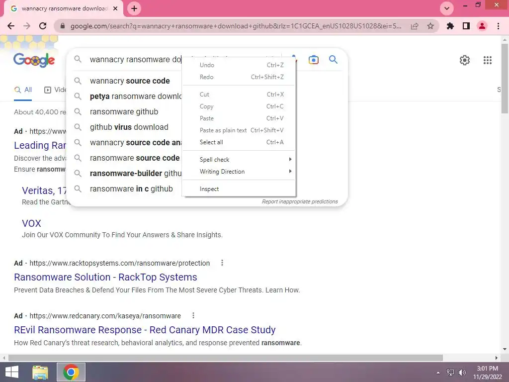Choose Paste from the context menu
The image size is (509, 382).
pyautogui.click(x=239, y=118)
